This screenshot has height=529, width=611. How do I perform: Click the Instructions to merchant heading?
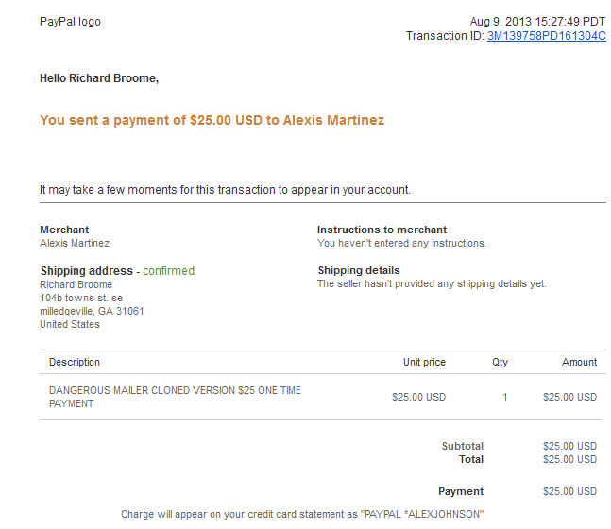(382, 230)
